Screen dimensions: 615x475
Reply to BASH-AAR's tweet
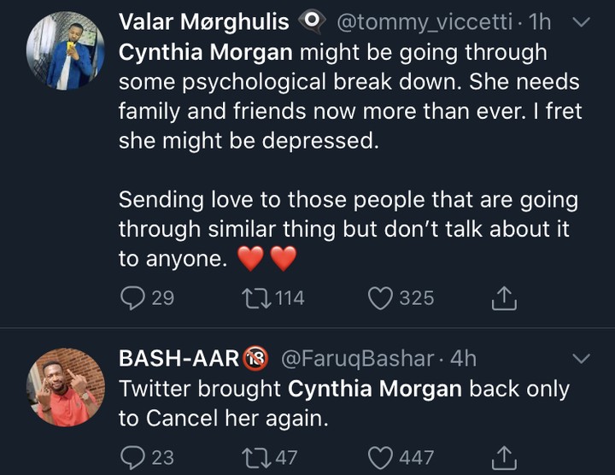(132, 457)
